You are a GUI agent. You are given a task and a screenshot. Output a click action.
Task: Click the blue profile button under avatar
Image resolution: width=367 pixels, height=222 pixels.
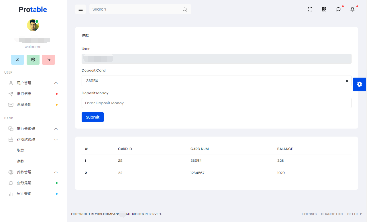point(18,60)
